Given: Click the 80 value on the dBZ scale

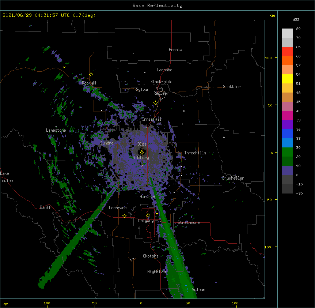Looking at the screenshot, I should (298, 29).
